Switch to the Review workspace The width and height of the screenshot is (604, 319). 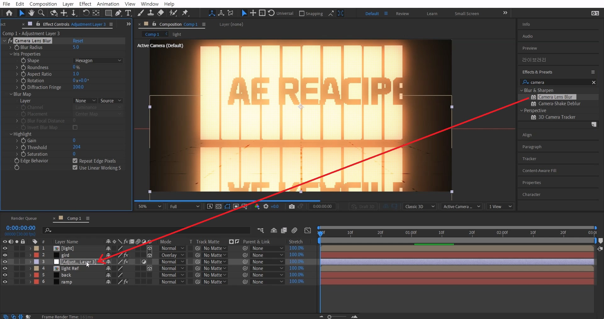click(402, 14)
